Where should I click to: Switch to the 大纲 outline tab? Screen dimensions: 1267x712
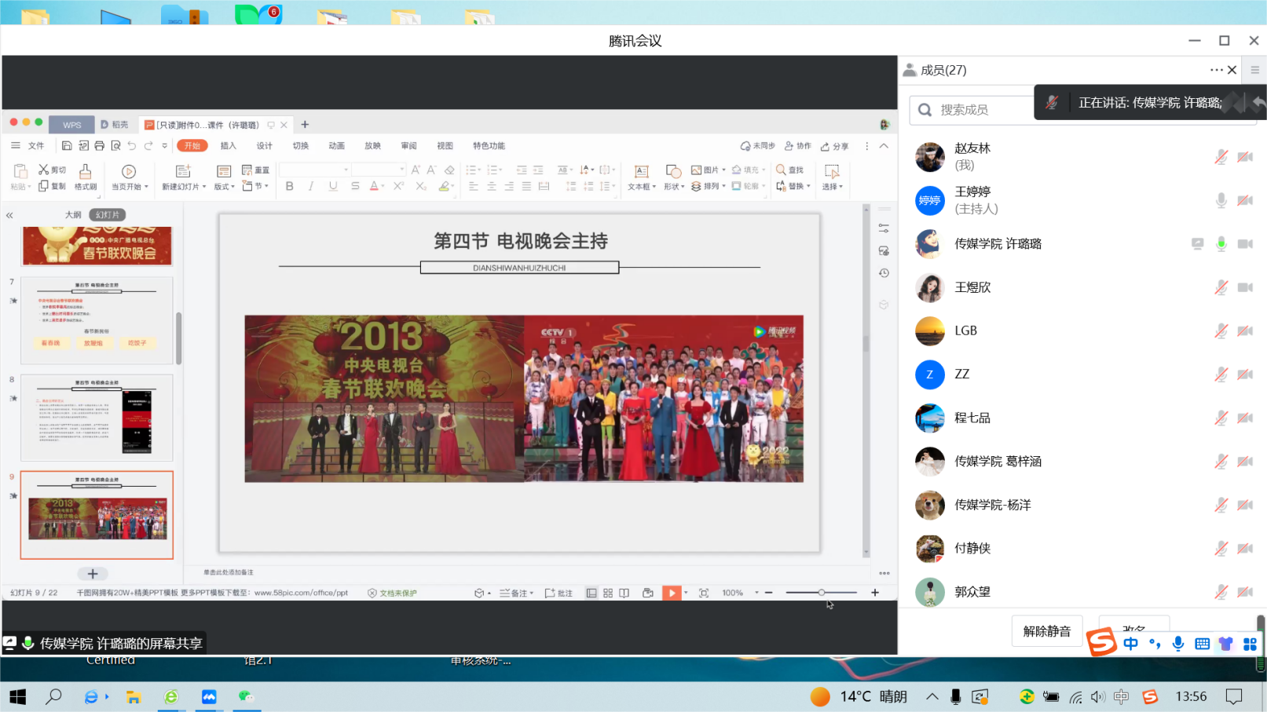73,215
